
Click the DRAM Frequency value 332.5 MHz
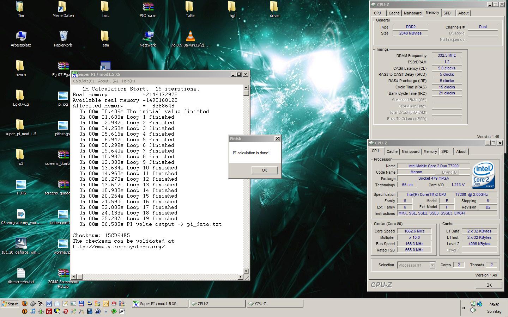click(447, 55)
